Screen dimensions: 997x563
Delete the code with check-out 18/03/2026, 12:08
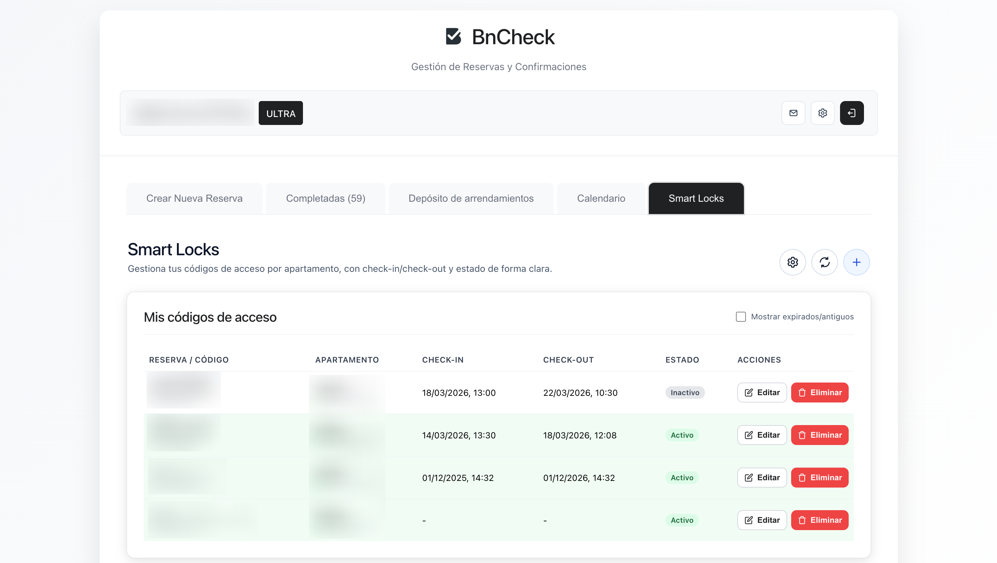820,435
